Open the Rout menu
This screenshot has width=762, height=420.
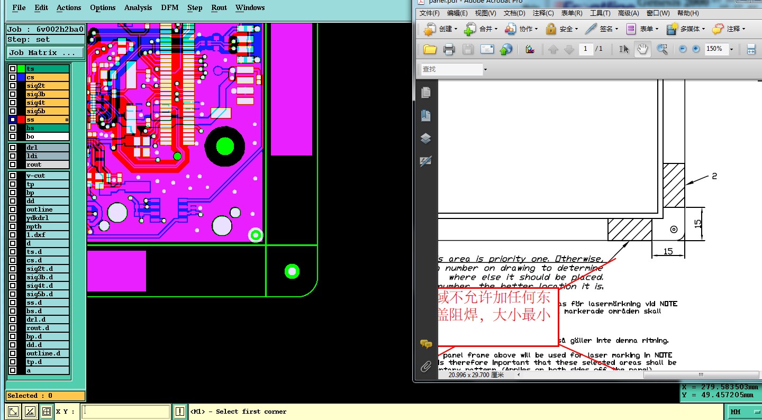[219, 7]
